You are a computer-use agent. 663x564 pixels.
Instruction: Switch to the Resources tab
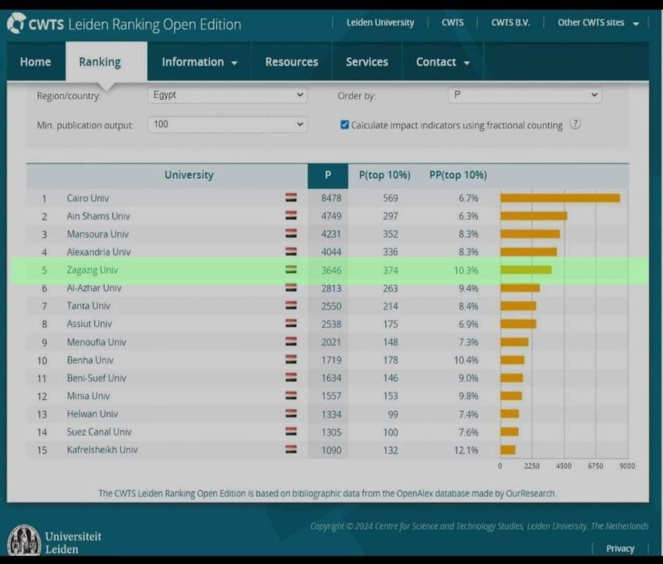(x=292, y=62)
